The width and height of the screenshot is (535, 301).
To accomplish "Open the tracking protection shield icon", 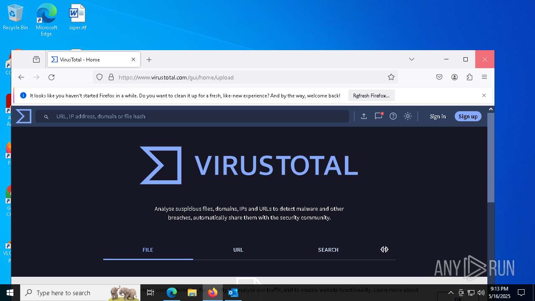I will [x=99, y=77].
